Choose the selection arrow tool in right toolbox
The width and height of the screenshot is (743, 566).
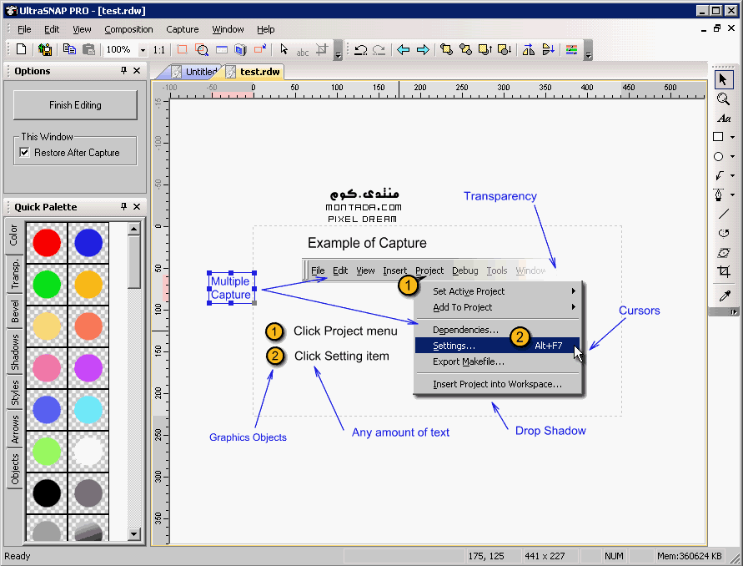[723, 79]
